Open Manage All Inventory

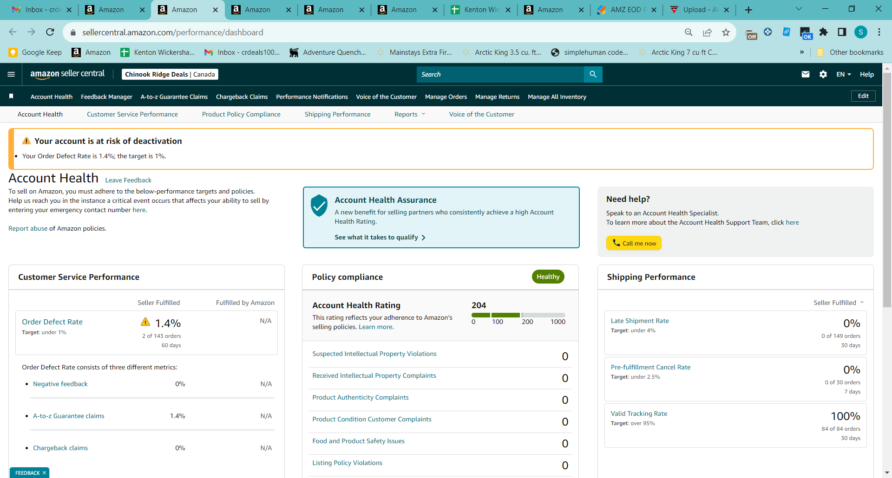coord(557,97)
